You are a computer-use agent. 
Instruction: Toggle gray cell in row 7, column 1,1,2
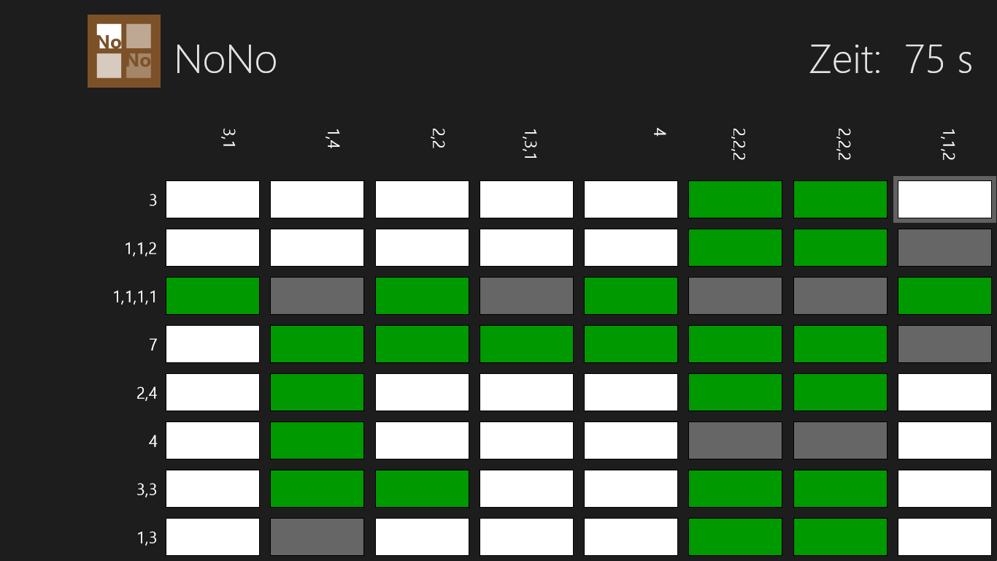[944, 344]
